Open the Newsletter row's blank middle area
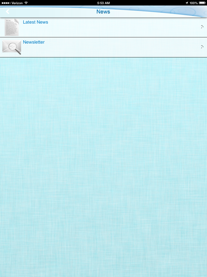207x277 pixels. (113, 47)
